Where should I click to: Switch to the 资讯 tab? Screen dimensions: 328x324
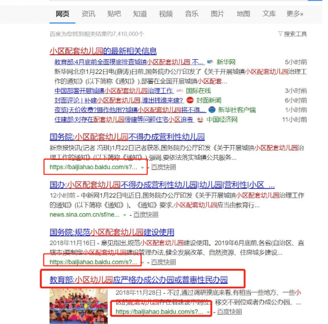click(x=88, y=14)
